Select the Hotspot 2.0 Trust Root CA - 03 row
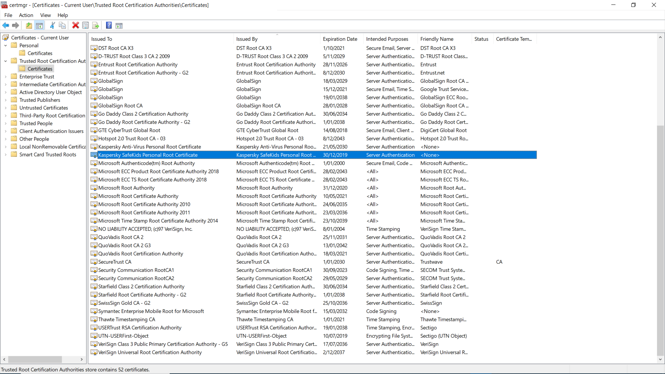 click(313, 139)
